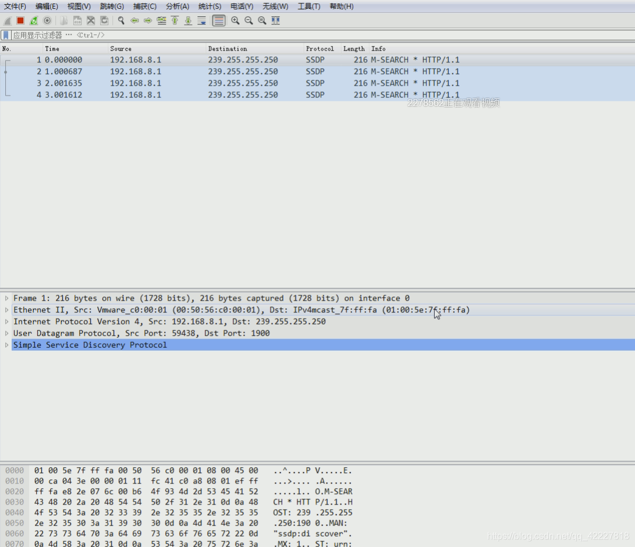
Task: Click hex bytes row at offset 0020
Action: [x=146, y=492]
